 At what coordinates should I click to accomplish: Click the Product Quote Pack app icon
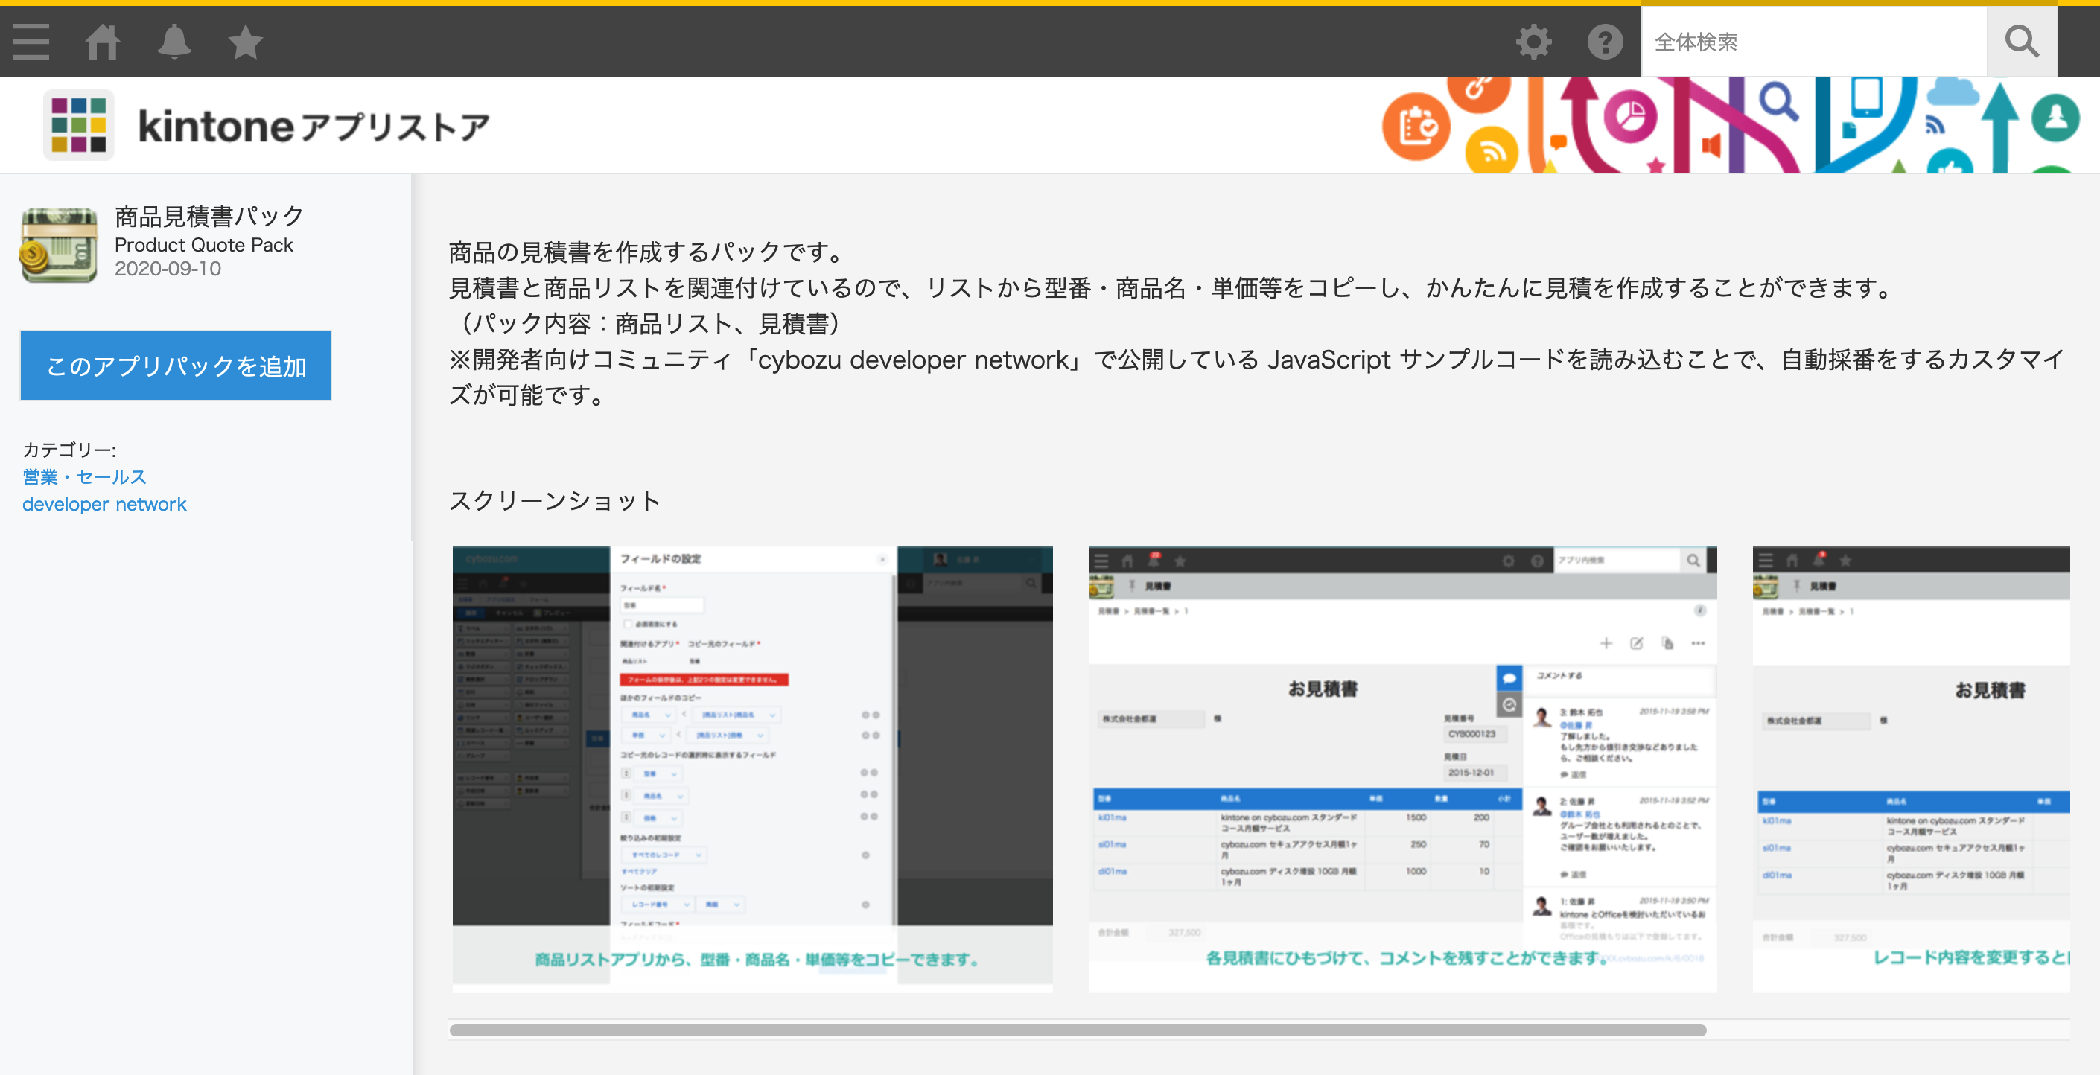click(59, 244)
